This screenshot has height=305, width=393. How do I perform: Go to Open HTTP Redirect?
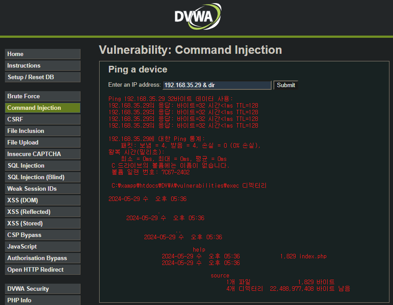(43, 269)
